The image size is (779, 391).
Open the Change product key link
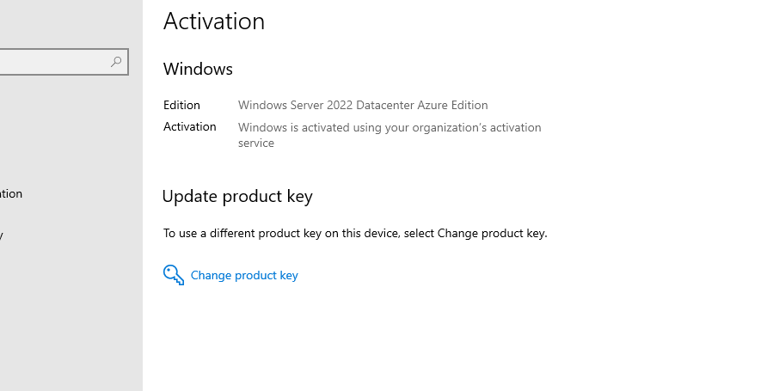(244, 276)
